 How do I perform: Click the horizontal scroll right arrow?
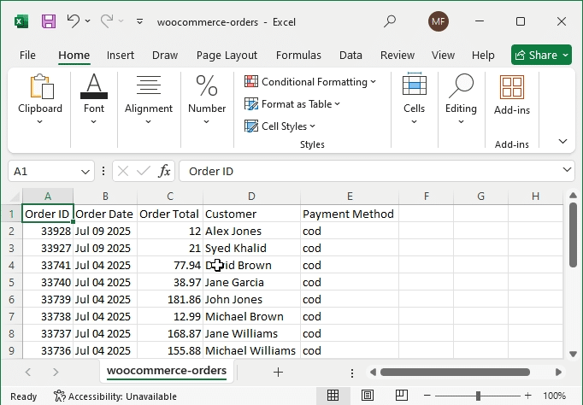pos(558,372)
